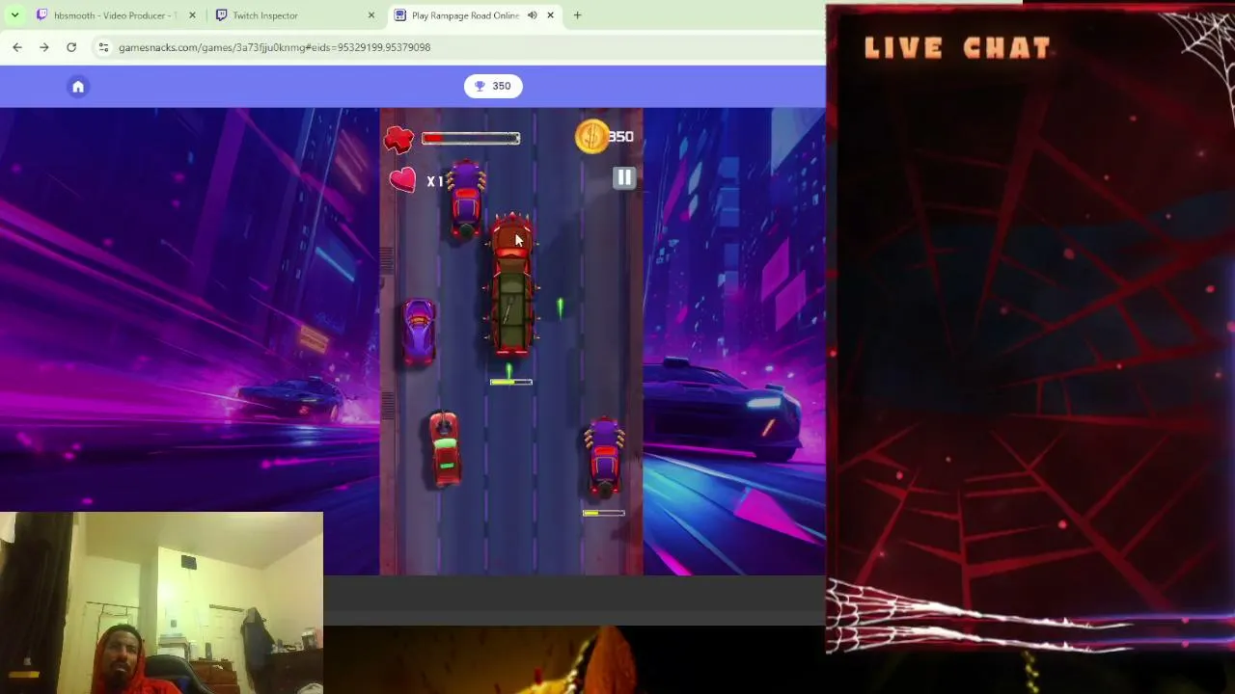1235x694 pixels.
Task: Click the red health bar in the game
Action: coord(471,139)
